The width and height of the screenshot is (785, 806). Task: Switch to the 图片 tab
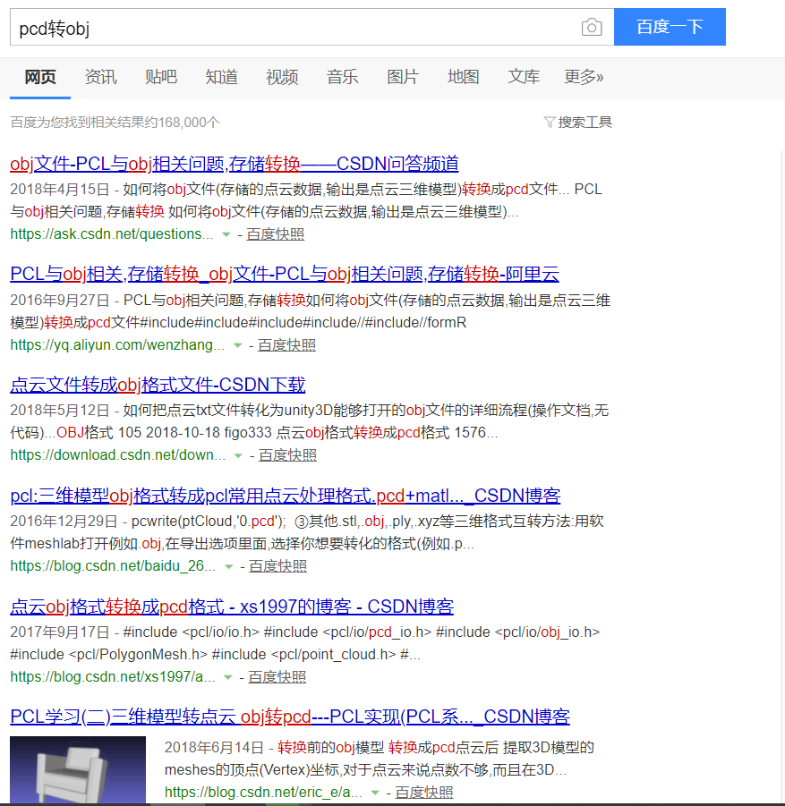click(403, 77)
